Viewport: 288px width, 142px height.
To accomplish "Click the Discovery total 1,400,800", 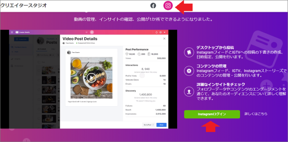I will click(x=146, y=94).
